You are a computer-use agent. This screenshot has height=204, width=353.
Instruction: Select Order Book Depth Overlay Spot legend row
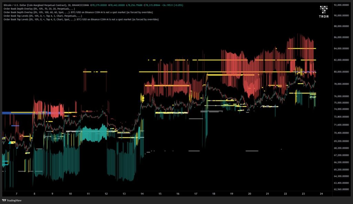point(78,12)
